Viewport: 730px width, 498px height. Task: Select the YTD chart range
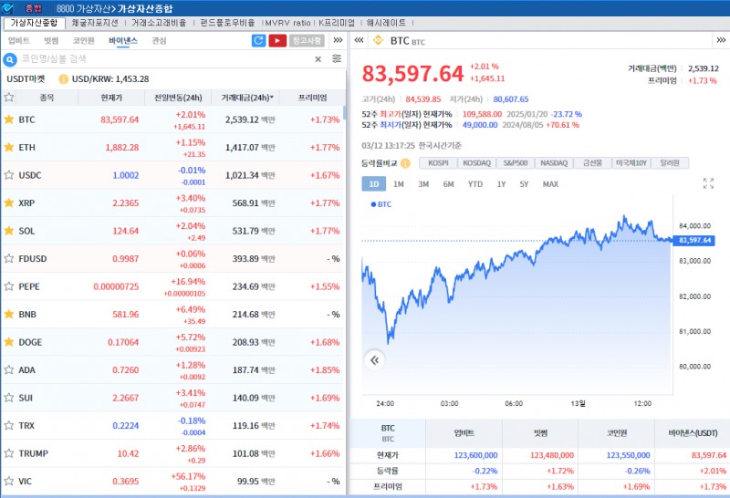[x=475, y=184]
